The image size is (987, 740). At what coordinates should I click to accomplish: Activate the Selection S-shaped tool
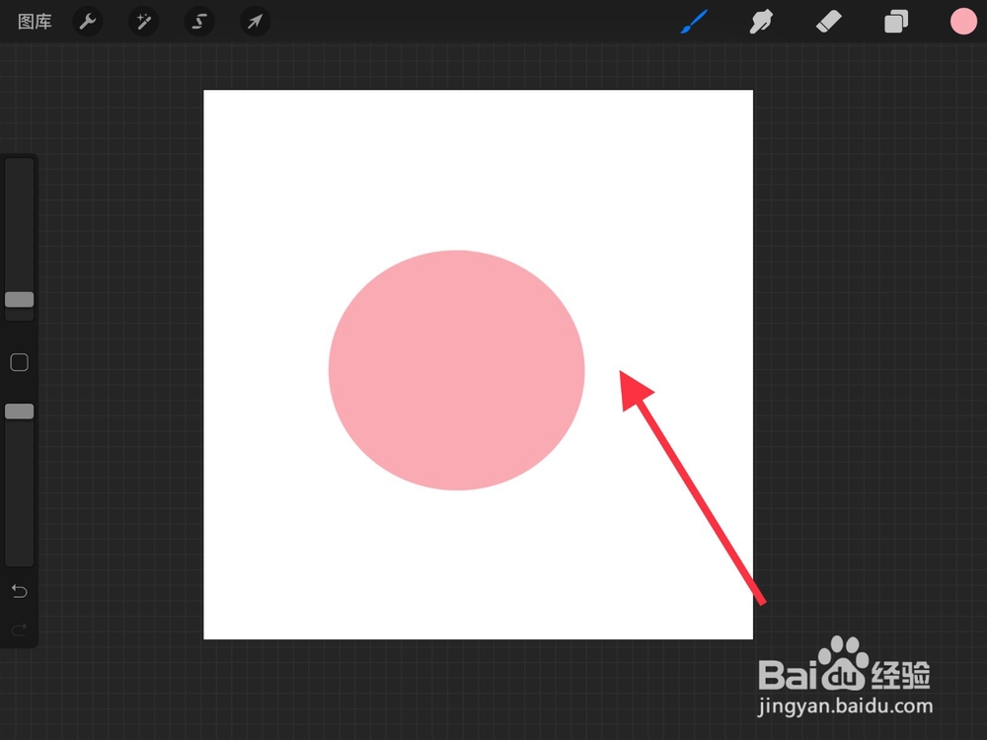pos(199,22)
